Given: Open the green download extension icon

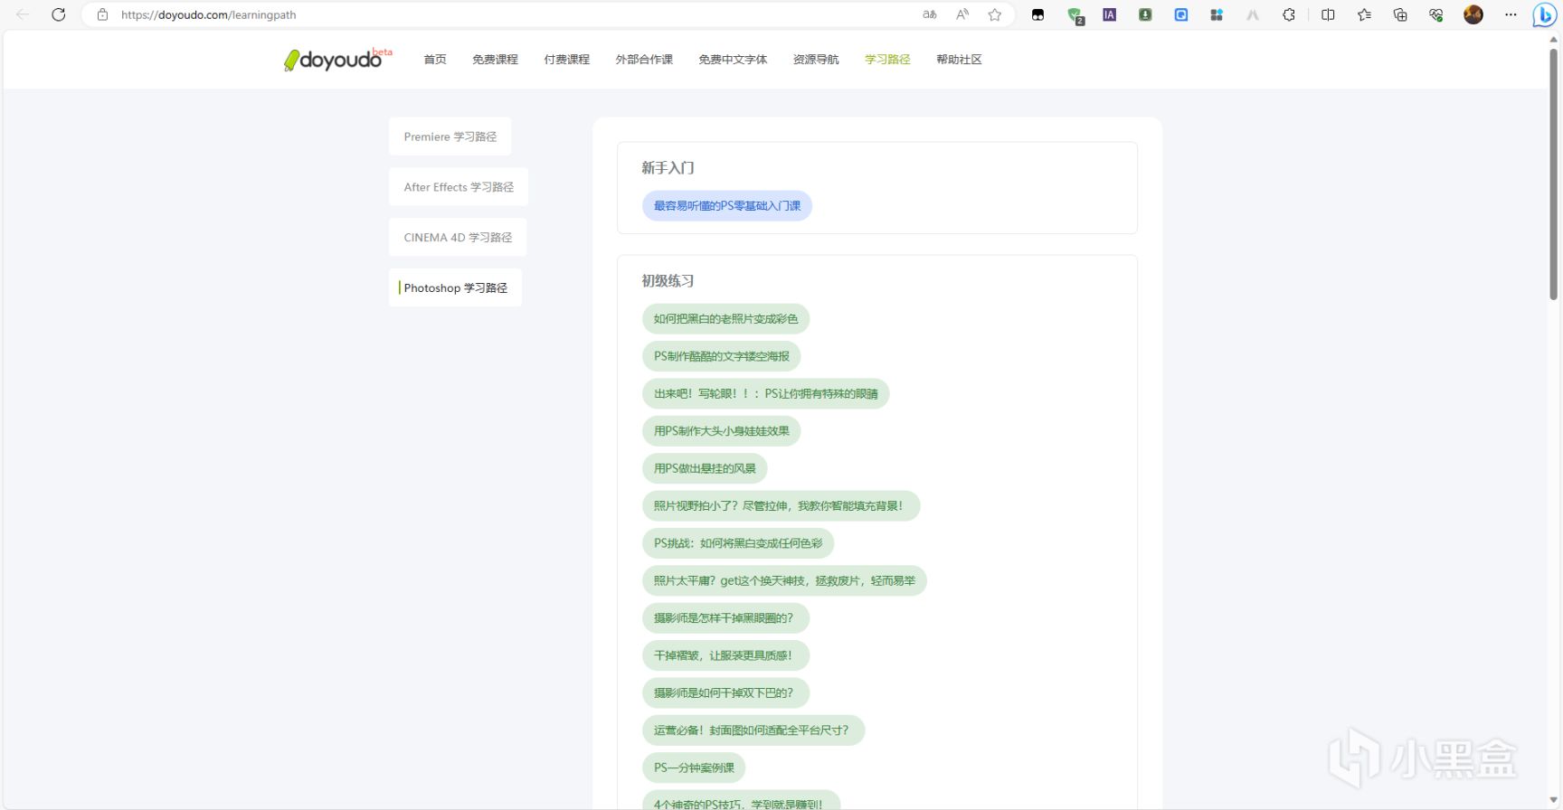Looking at the screenshot, I should (x=1145, y=14).
